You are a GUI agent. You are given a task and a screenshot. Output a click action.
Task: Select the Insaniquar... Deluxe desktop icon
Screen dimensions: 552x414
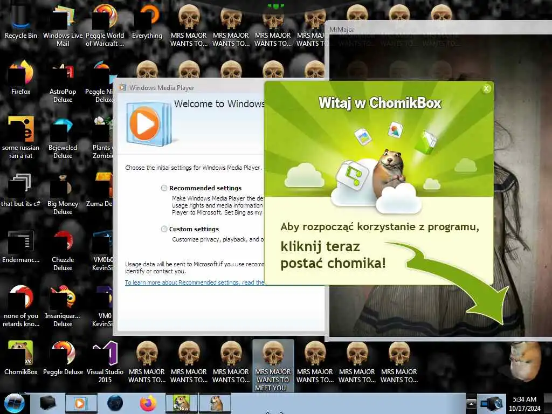point(63,306)
